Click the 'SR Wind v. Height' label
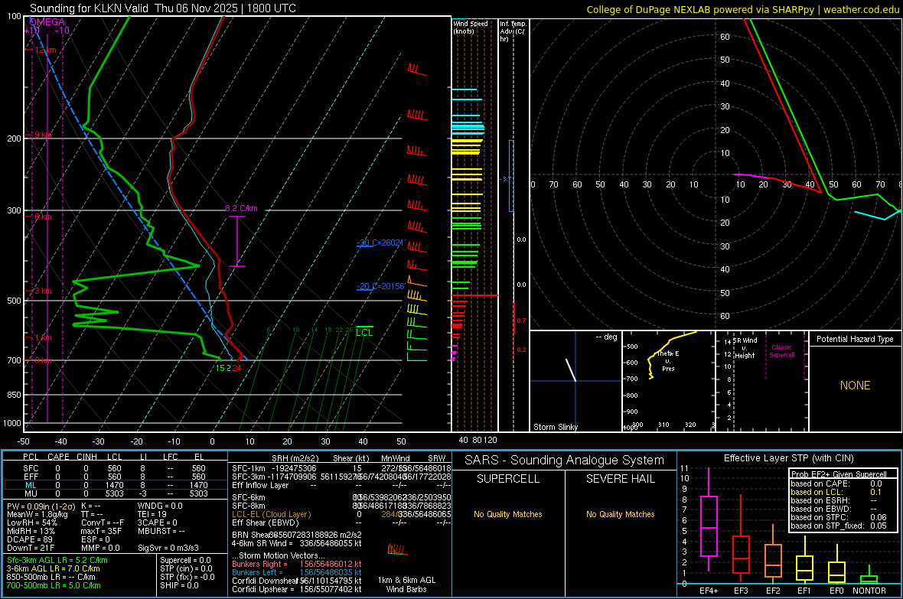Viewport: 903px width, 599px height. [x=745, y=348]
